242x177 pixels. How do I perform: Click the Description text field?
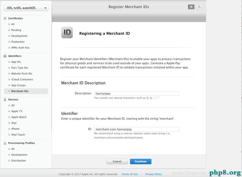click(x=136, y=93)
